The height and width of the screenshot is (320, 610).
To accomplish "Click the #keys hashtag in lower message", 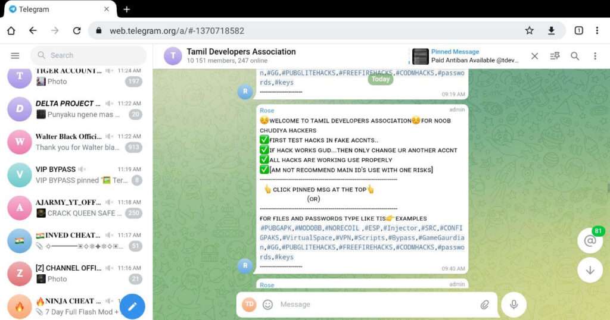I will [x=284, y=257].
